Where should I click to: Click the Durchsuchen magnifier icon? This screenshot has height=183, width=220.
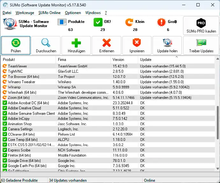point(46,43)
